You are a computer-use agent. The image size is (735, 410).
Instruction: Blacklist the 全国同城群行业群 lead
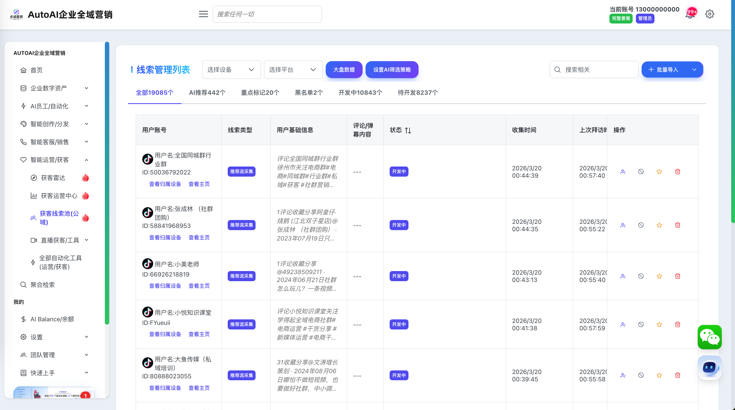pyautogui.click(x=641, y=171)
